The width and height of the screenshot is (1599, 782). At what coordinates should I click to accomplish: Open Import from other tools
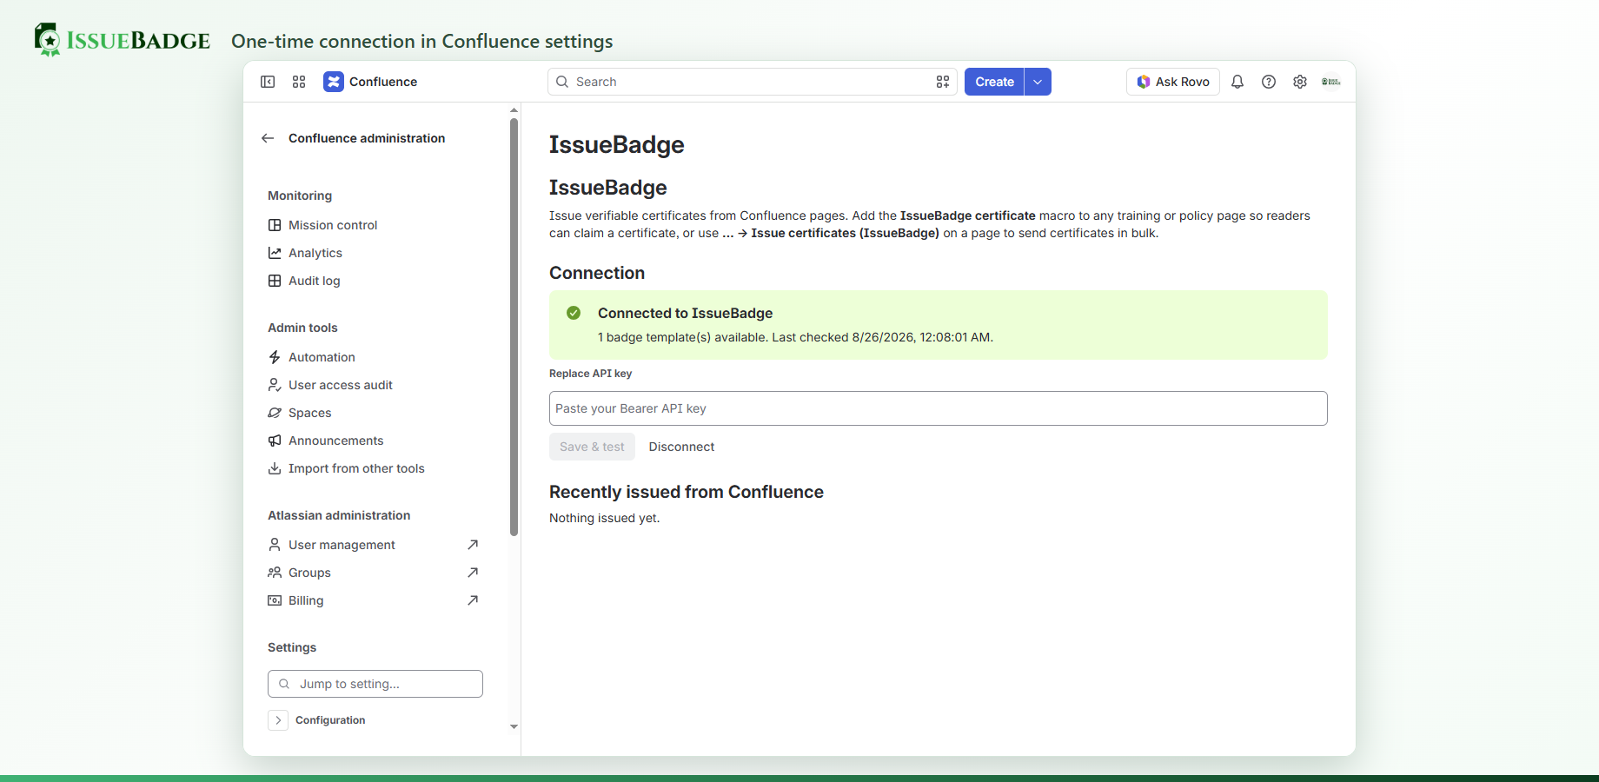[x=356, y=468]
